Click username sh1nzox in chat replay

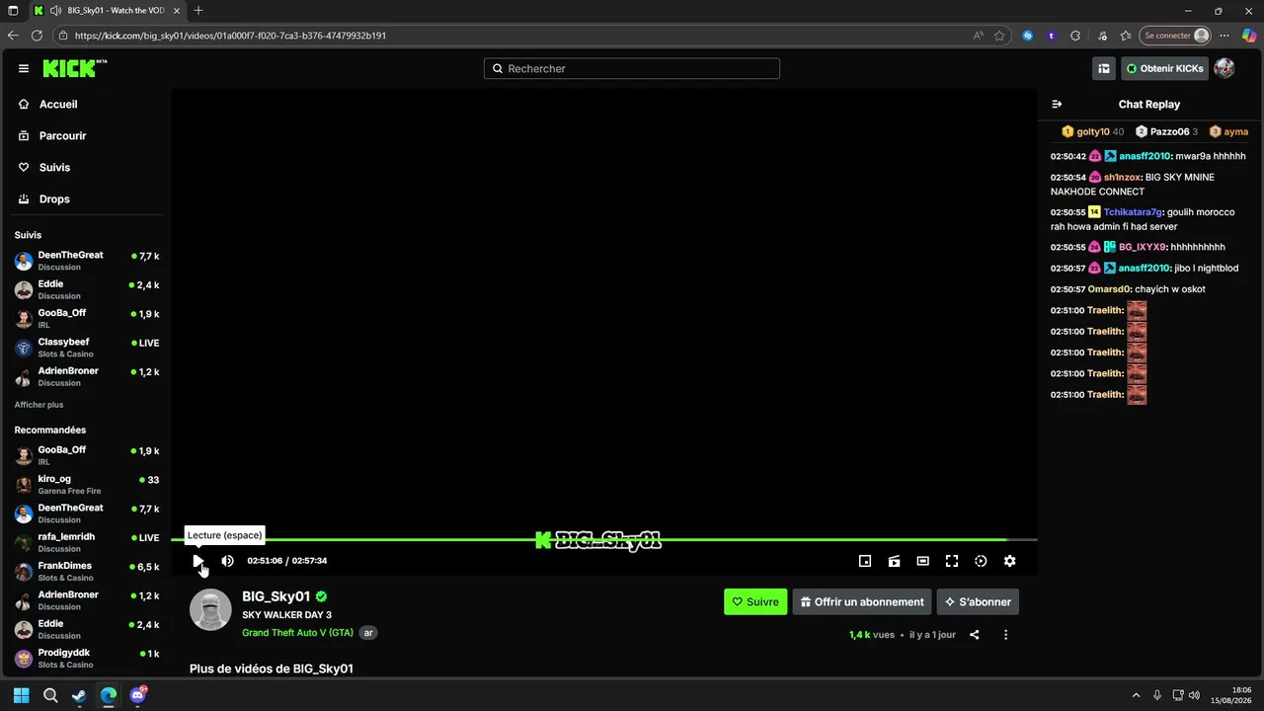[1122, 177]
